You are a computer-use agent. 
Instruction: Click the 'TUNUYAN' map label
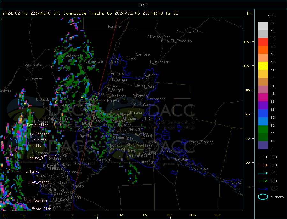pos(74,198)
